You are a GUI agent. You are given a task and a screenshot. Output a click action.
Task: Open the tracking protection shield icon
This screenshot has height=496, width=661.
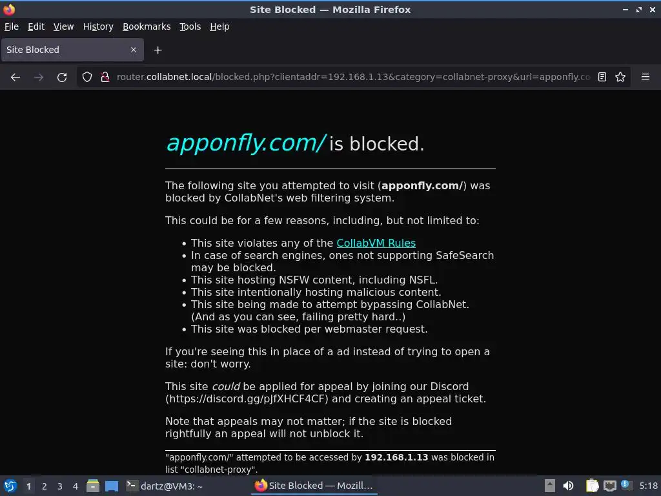tap(87, 77)
